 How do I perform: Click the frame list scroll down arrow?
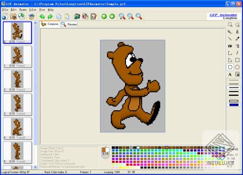(x=35, y=167)
